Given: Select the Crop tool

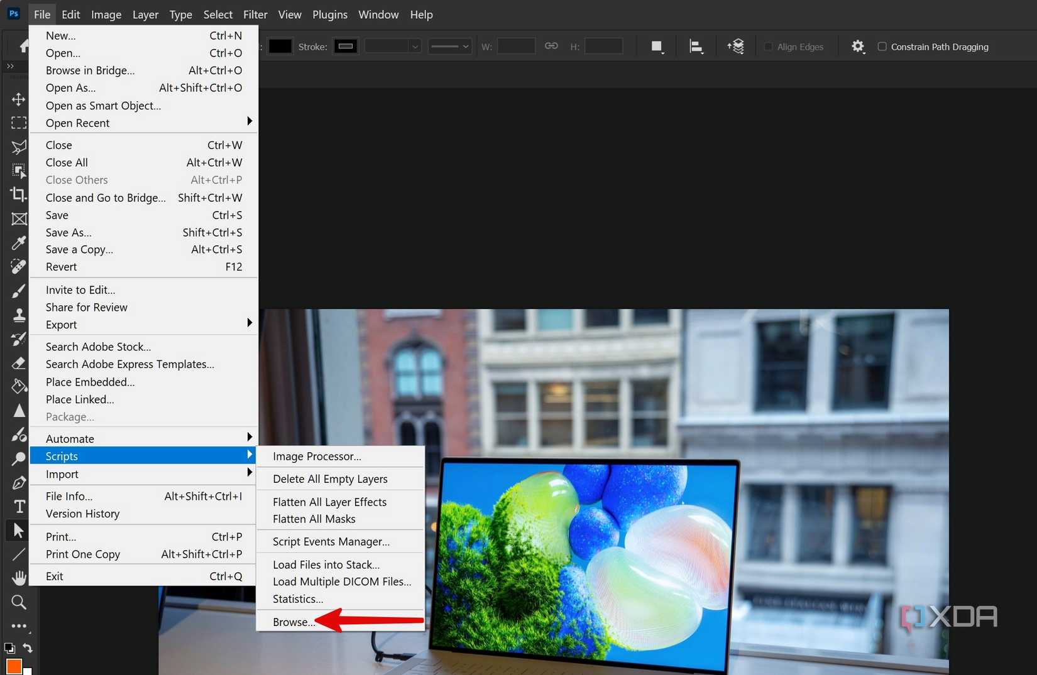Looking at the screenshot, I should coord(18,195).
